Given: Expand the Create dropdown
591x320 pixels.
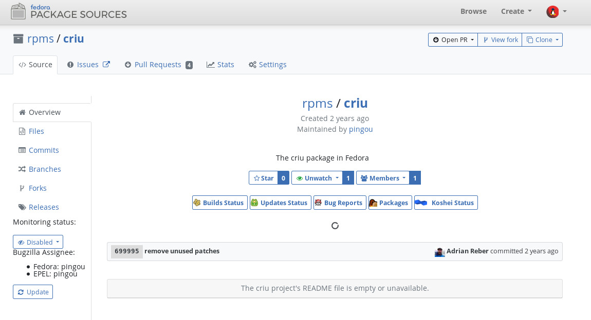Looking at the screenshot, I should coord(516,11).
